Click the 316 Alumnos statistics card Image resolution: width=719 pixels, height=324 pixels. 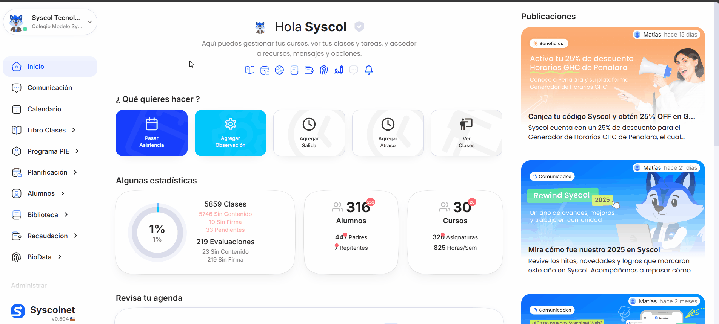(351, 232)
